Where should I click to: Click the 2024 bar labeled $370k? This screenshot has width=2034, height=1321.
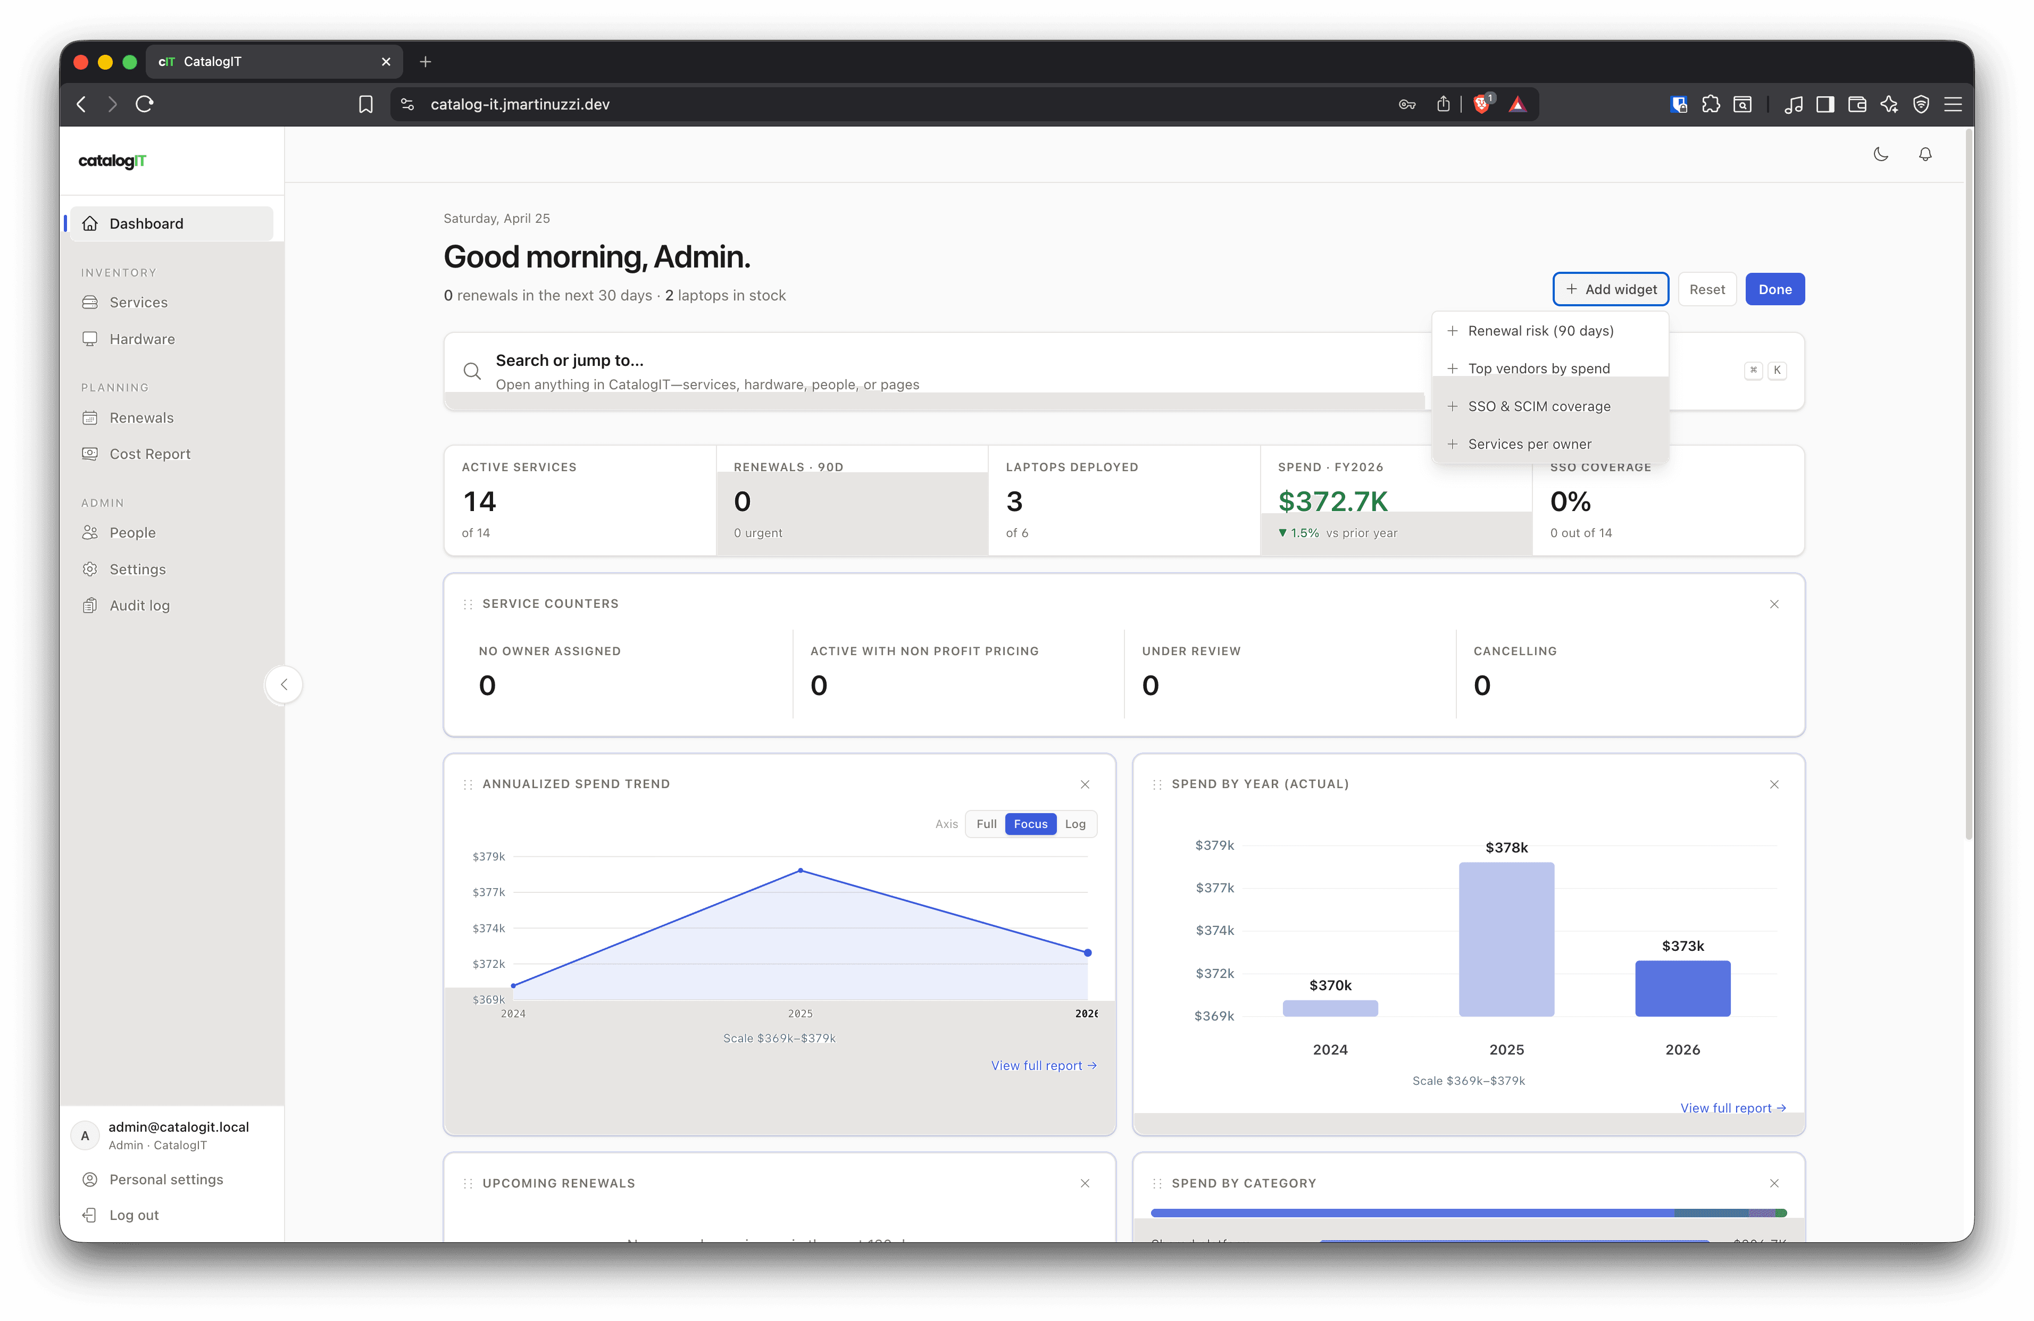coord(1330,1008)
